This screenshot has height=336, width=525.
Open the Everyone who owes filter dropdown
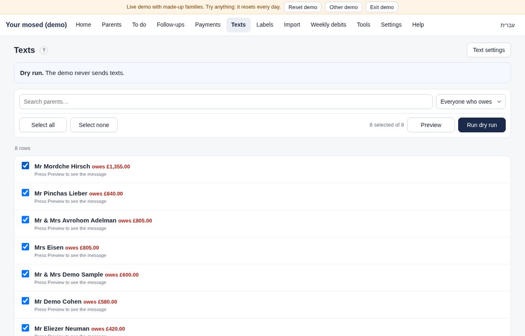[471, 102]
